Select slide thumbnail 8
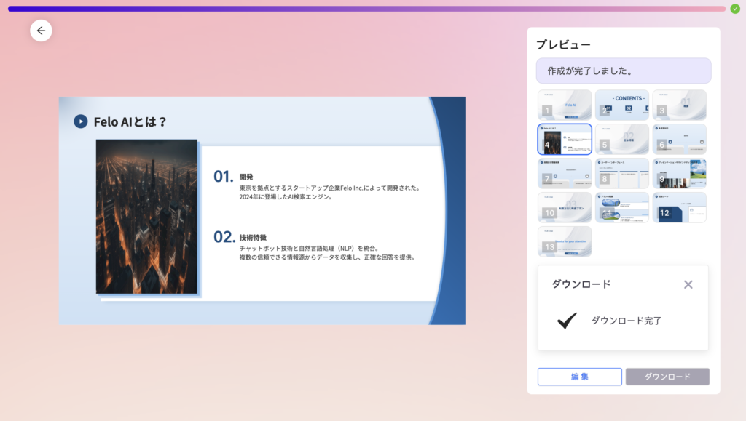The width and height of the screenshot is (746, 421). tap(622, 173)
